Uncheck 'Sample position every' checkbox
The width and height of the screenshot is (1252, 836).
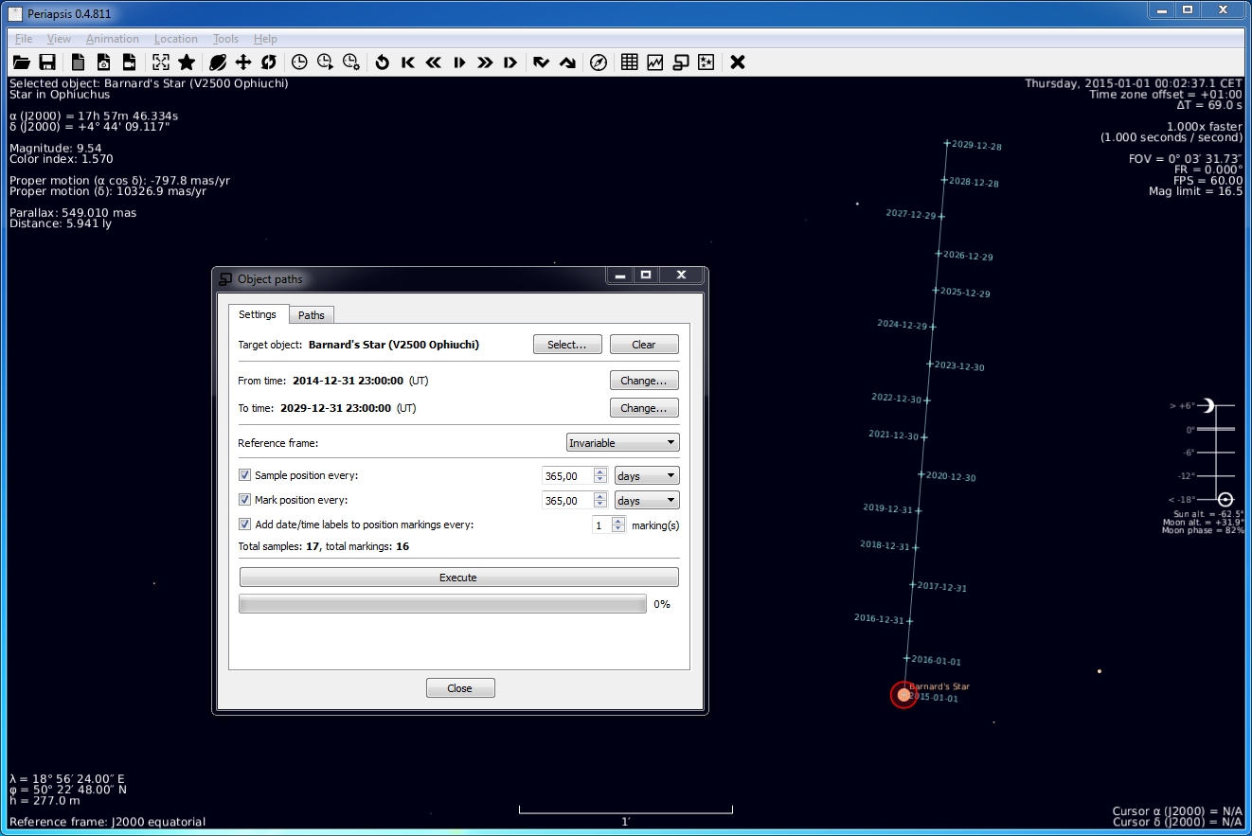tap(245, 475)
